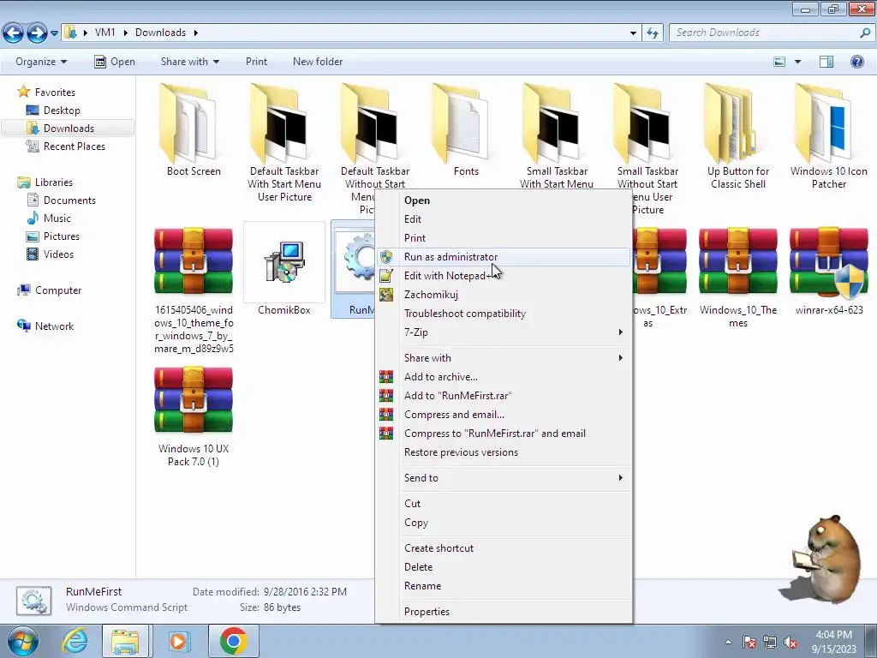Open Properties from the context menu
The width and height of the screenshot is (877, 658).
(x=504, y=612)
